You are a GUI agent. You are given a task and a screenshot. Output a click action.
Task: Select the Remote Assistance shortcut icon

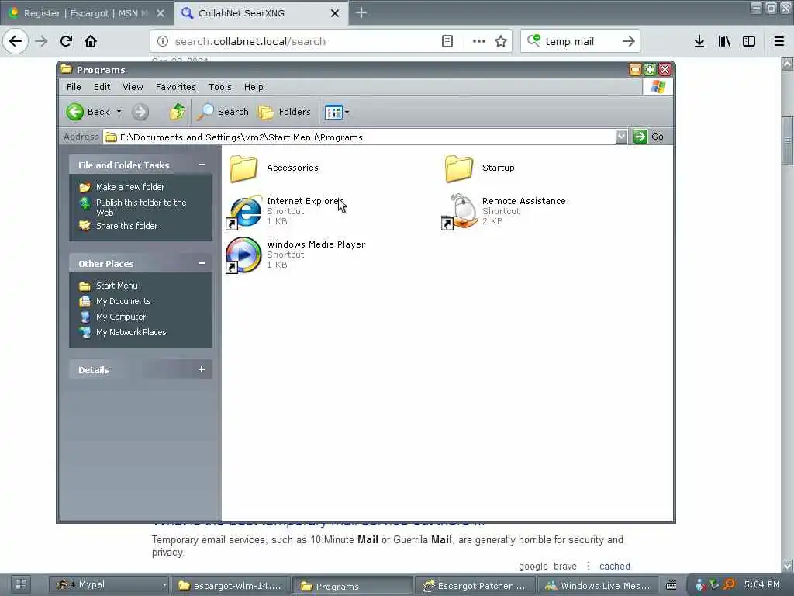coord(460,212)
